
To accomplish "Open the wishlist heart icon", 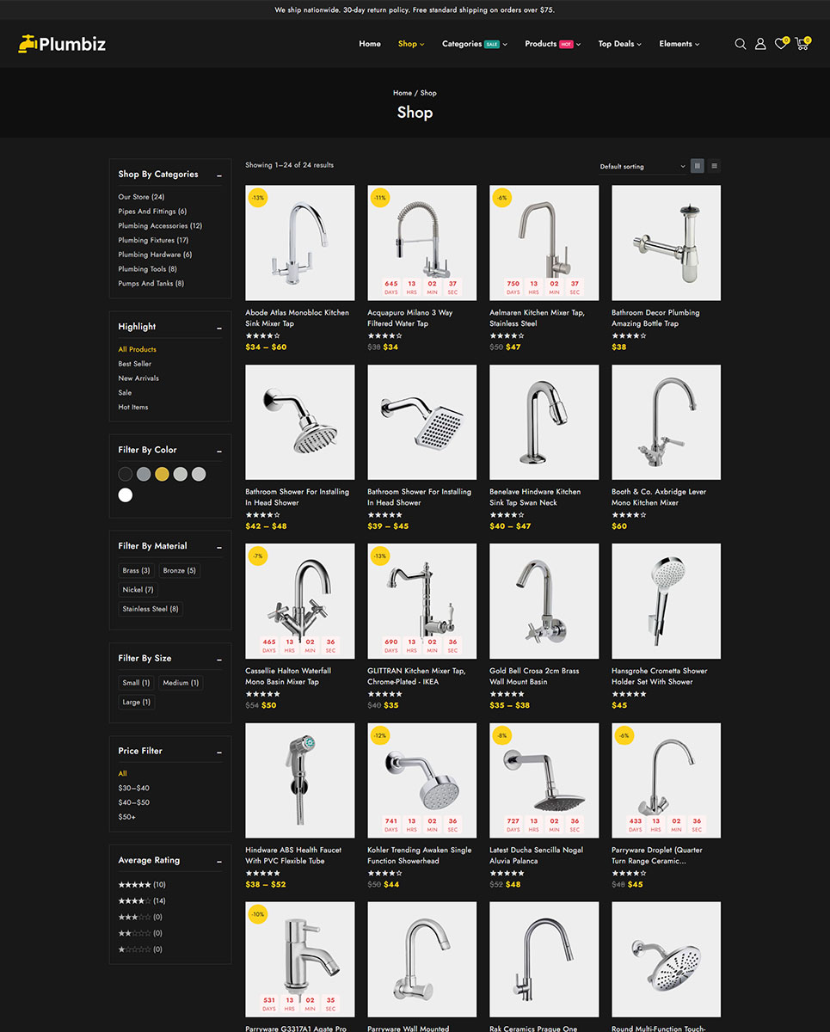I will [x=780, y=44].
